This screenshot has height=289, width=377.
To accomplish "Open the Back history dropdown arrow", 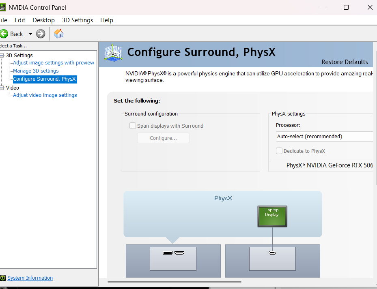I will click(30, 34).
